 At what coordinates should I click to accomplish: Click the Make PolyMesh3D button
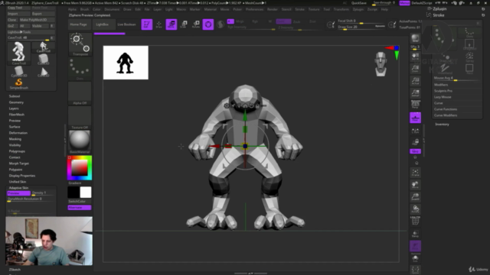point(37,20)
